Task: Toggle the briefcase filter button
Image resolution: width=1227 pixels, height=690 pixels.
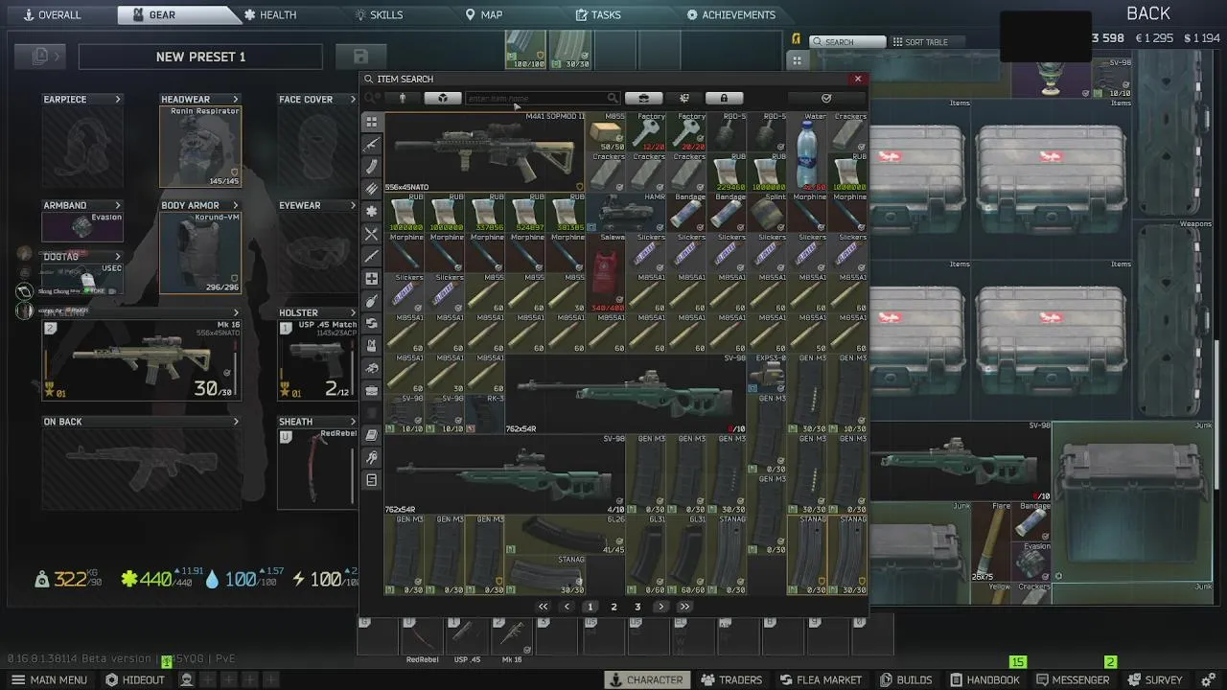Action: (x=643, y=98)
